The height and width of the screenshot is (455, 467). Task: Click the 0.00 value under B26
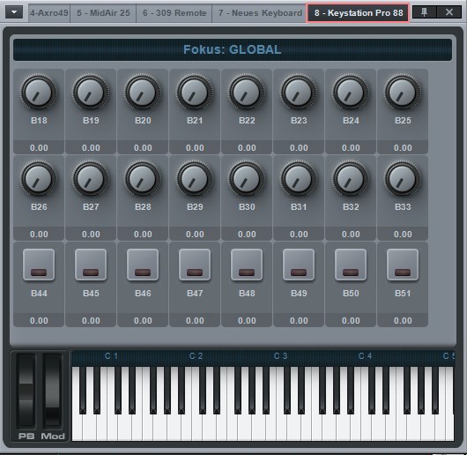pyautogui.click(x=39, y=235)
